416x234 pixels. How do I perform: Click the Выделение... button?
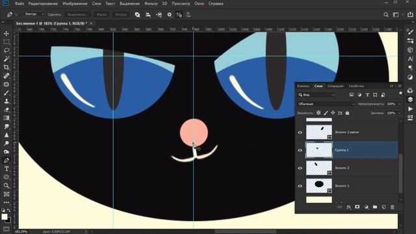coord(77,14)
